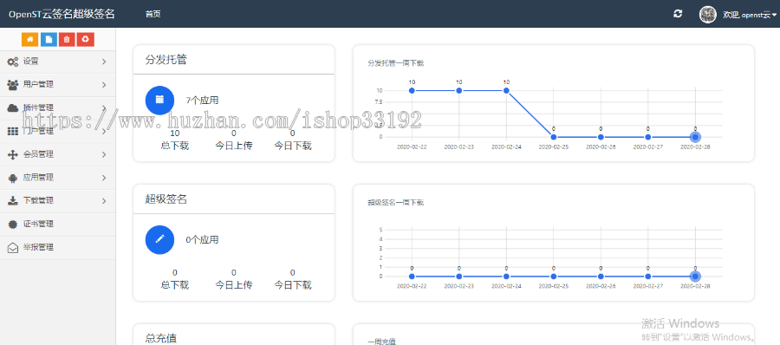
Task: Click the user avatar picture
Action: (x=707, y=15)
